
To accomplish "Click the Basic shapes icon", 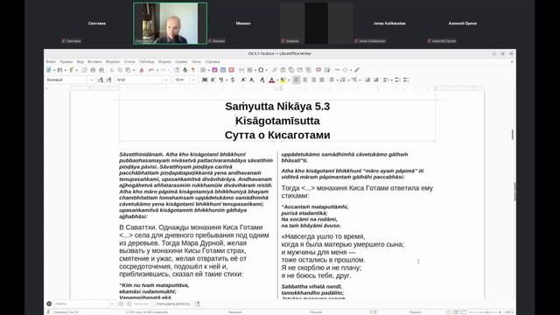I will point(345,70).
